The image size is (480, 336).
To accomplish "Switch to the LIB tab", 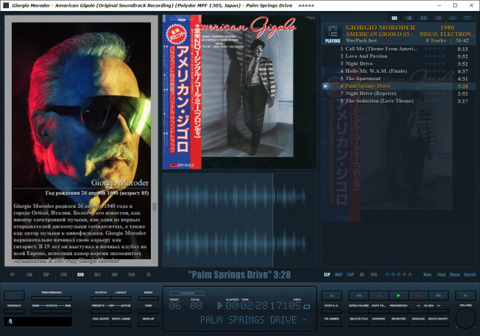I will pos(29,274).
